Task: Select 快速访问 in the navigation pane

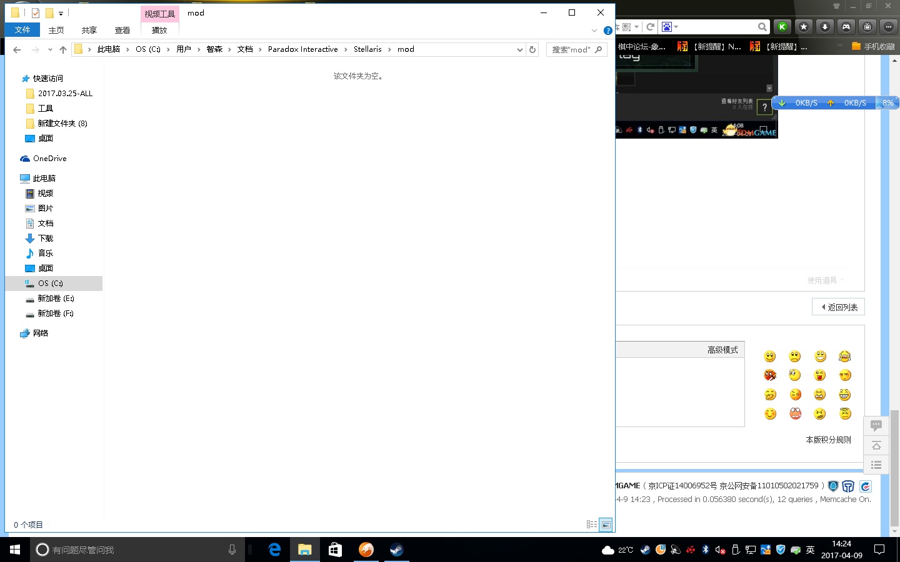Action: [48, 79]
